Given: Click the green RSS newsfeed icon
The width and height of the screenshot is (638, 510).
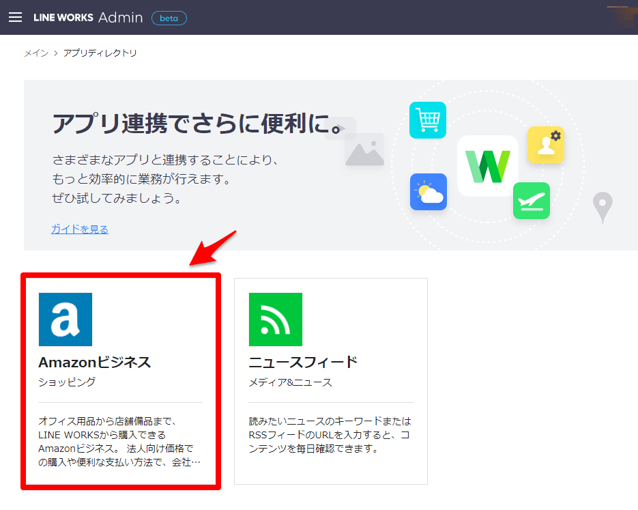Looking at the screenshot, I should 276,320.
